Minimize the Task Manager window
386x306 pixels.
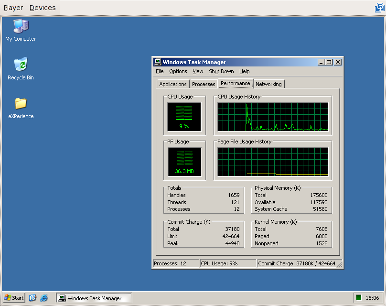321,62
